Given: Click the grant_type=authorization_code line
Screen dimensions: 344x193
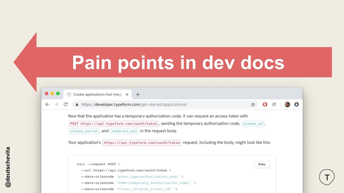Looking at the screenshot, I should pyautogui.click(x=132, y=177).
